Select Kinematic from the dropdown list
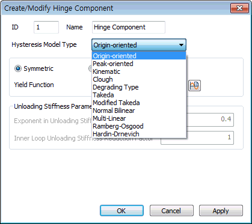Viewport: 252px width, 224px height. coord(139,71)
